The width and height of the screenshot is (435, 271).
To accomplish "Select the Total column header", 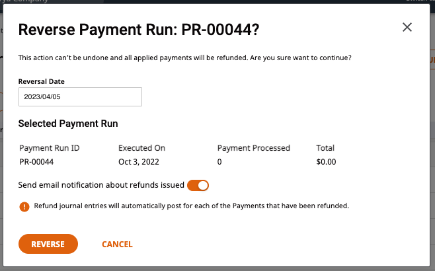I will pyautogui.click(x=325, y=148).
